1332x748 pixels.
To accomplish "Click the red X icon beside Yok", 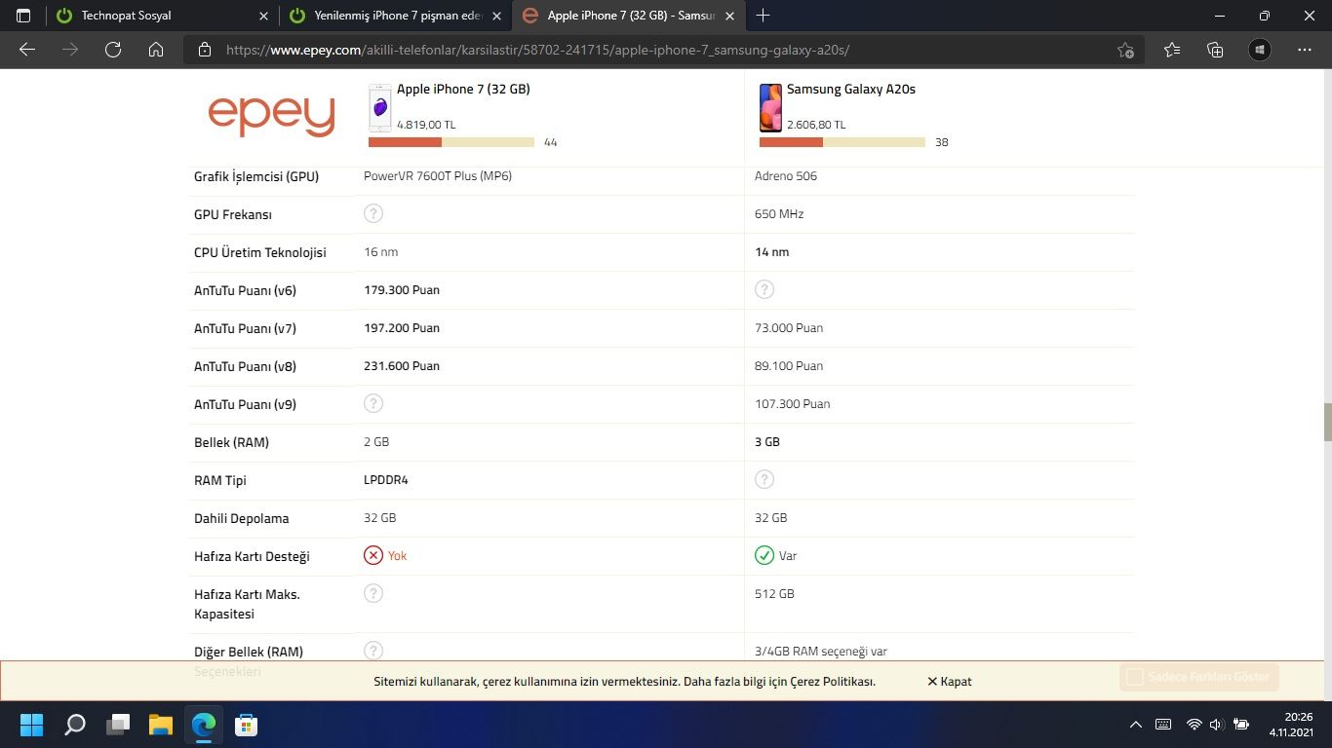I will coord(373,555).
